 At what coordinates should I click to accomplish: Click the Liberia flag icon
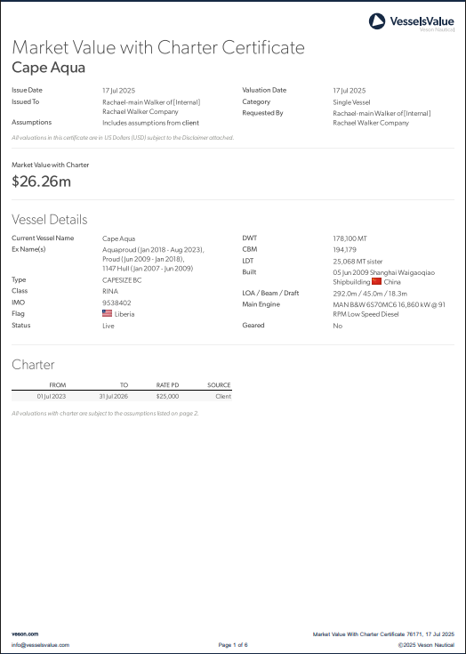[107, 313]
